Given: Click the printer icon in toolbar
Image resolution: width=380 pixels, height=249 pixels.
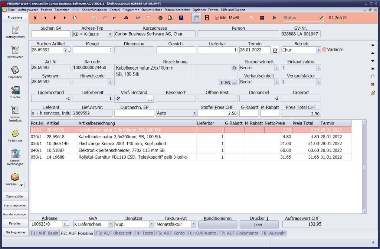Looking at the screenshot, I should tap(160, 18).
